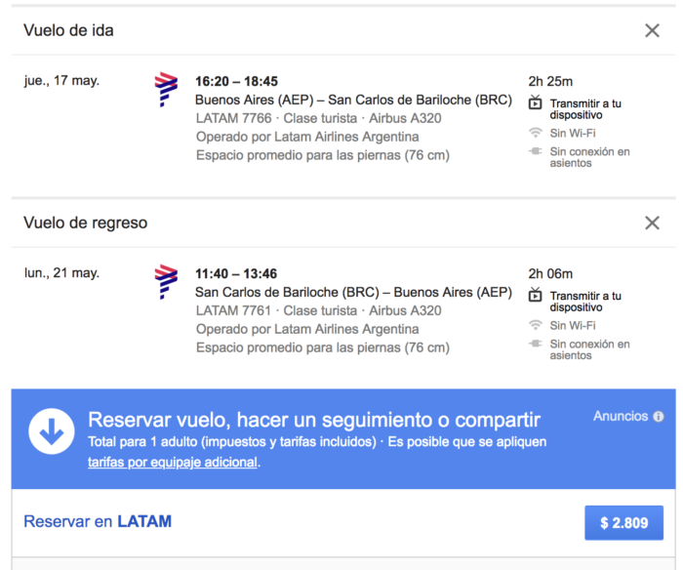Close the Vuelo de ida panel
683x570 pixels.
(x=652, y=30)
